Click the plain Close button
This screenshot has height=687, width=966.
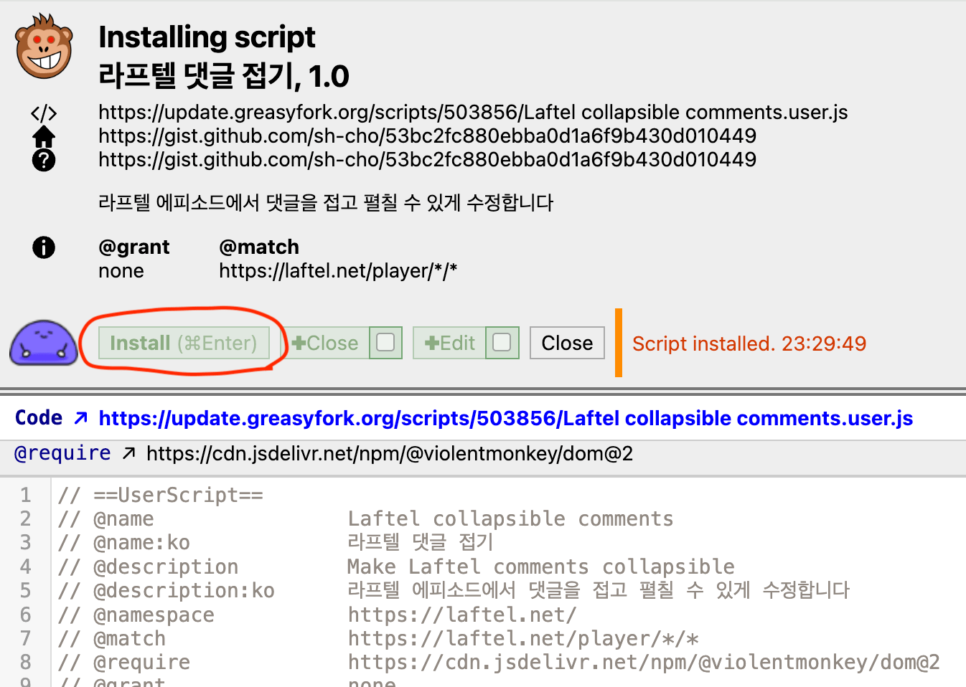click(567, 343)
